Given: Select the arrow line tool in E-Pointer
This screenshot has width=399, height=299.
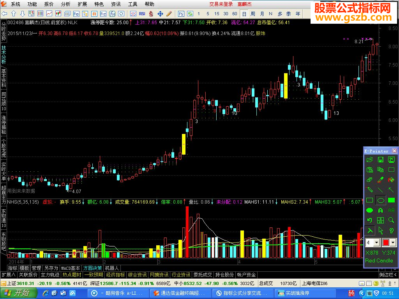Looking at the screenshot, I should click(x=391, y=190).
